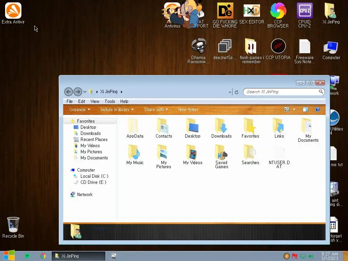This screenshot has width=348, height=261.
Task: Select the Favorites folder in file pane
Action: click(250, 128)
